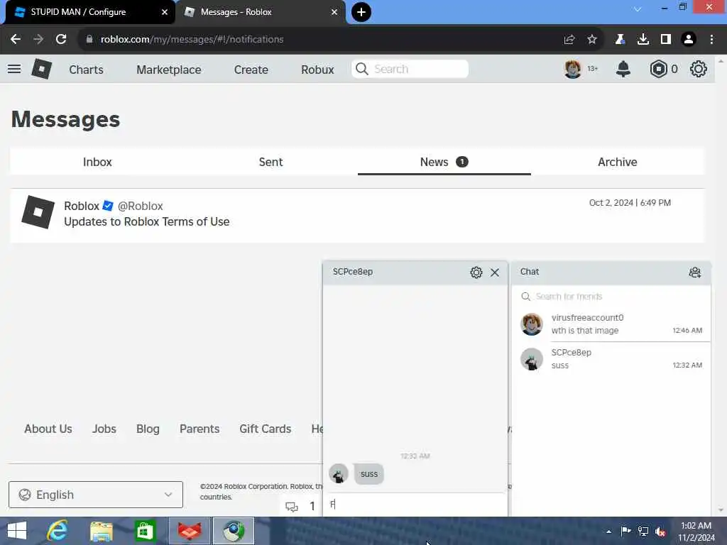Click the Roblox logo in the navbar
Image resolution: width=727 pixels, height=545 pixels.
tap(42, 69)
